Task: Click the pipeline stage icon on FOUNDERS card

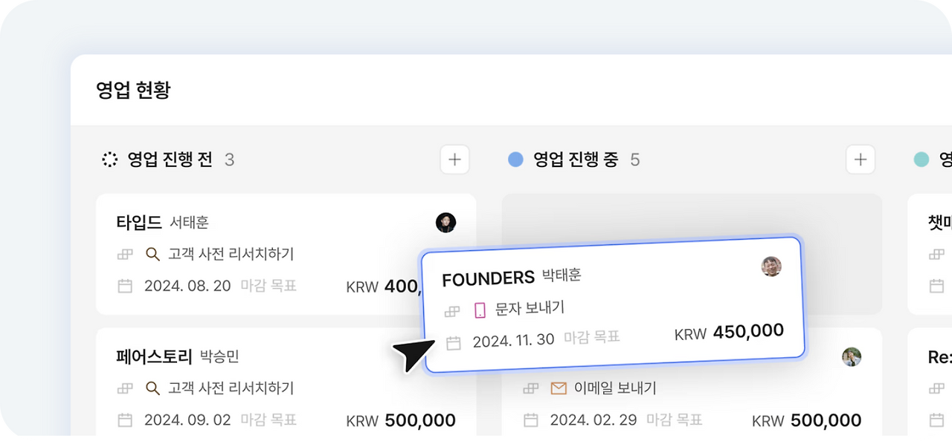Action: [x=451, y=312]
